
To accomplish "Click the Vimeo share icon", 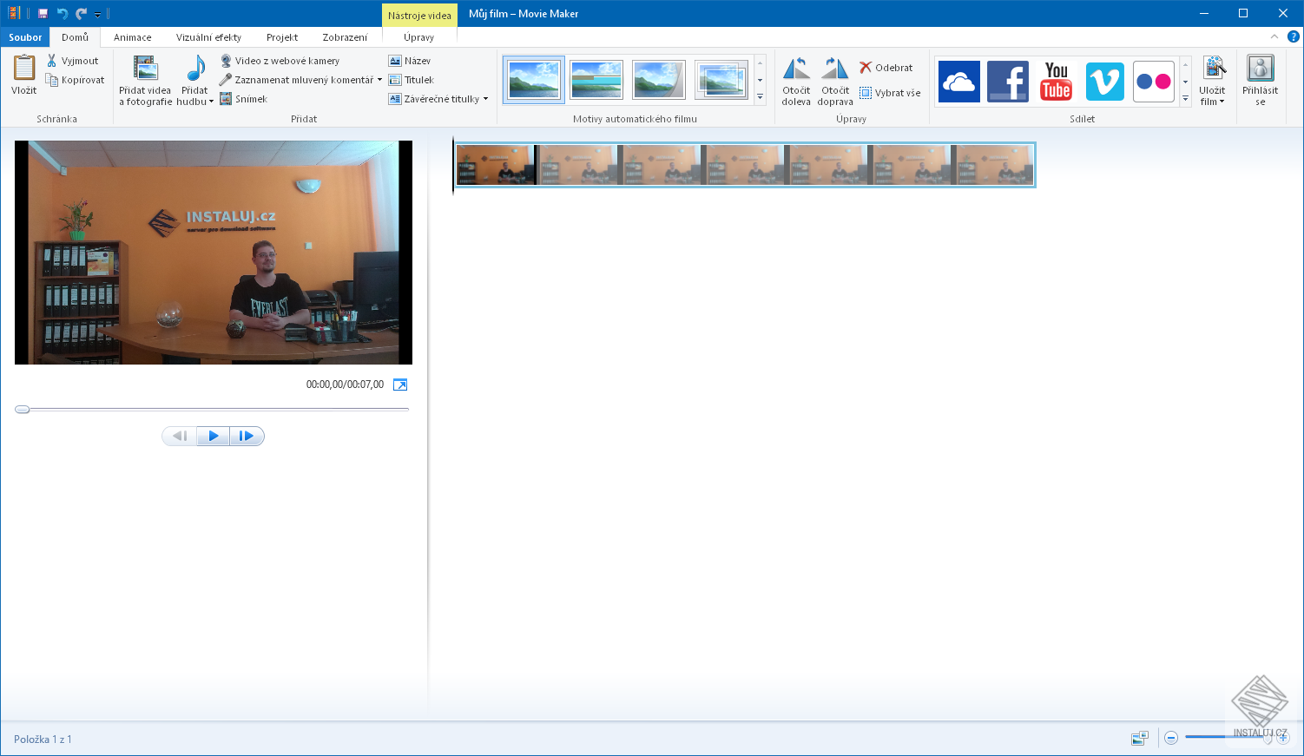I will tap(1104, 82).
